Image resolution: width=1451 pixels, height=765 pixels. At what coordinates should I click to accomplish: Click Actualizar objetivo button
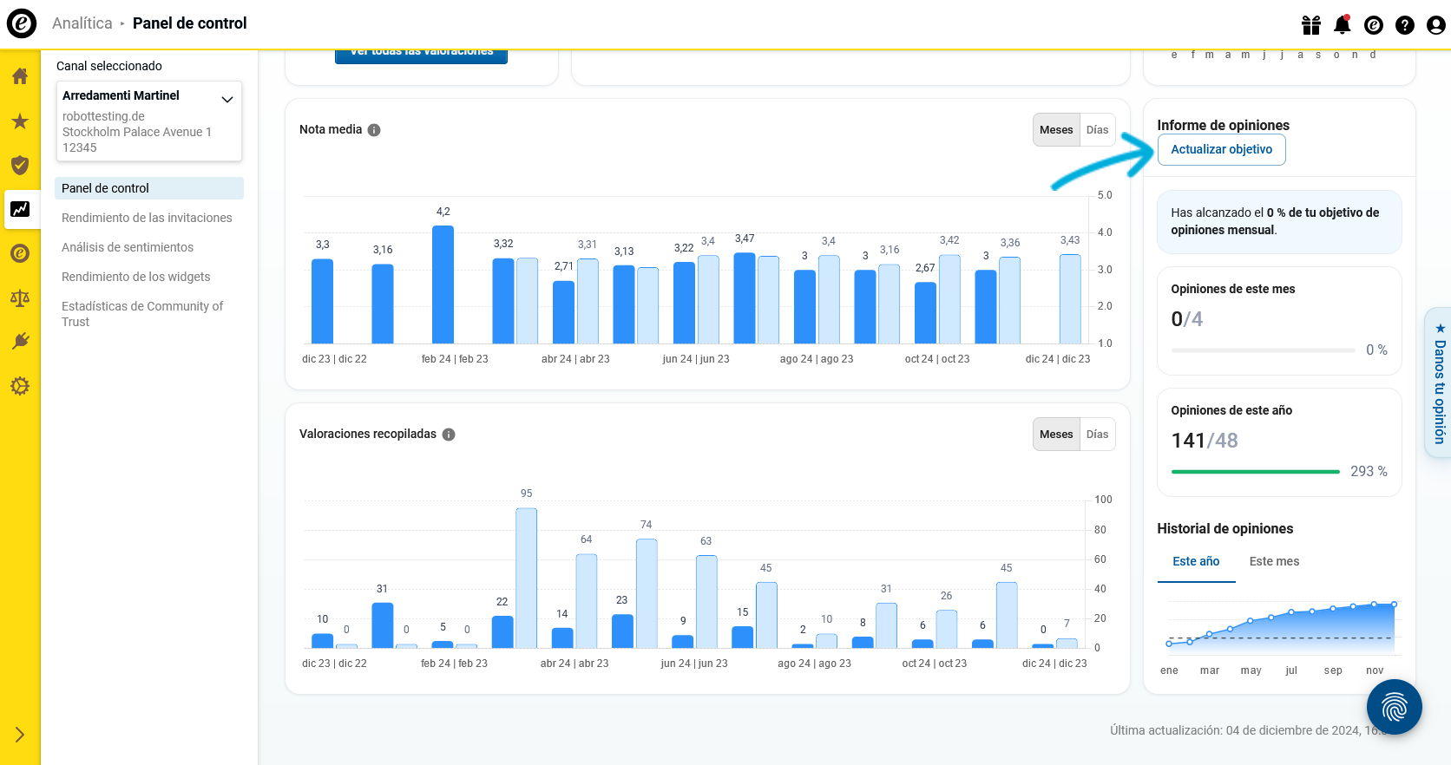pyautogui.click(x=1222, y=149)
